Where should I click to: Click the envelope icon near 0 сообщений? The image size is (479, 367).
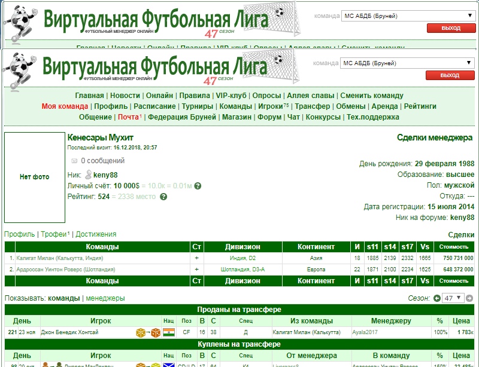pos(74,161)
